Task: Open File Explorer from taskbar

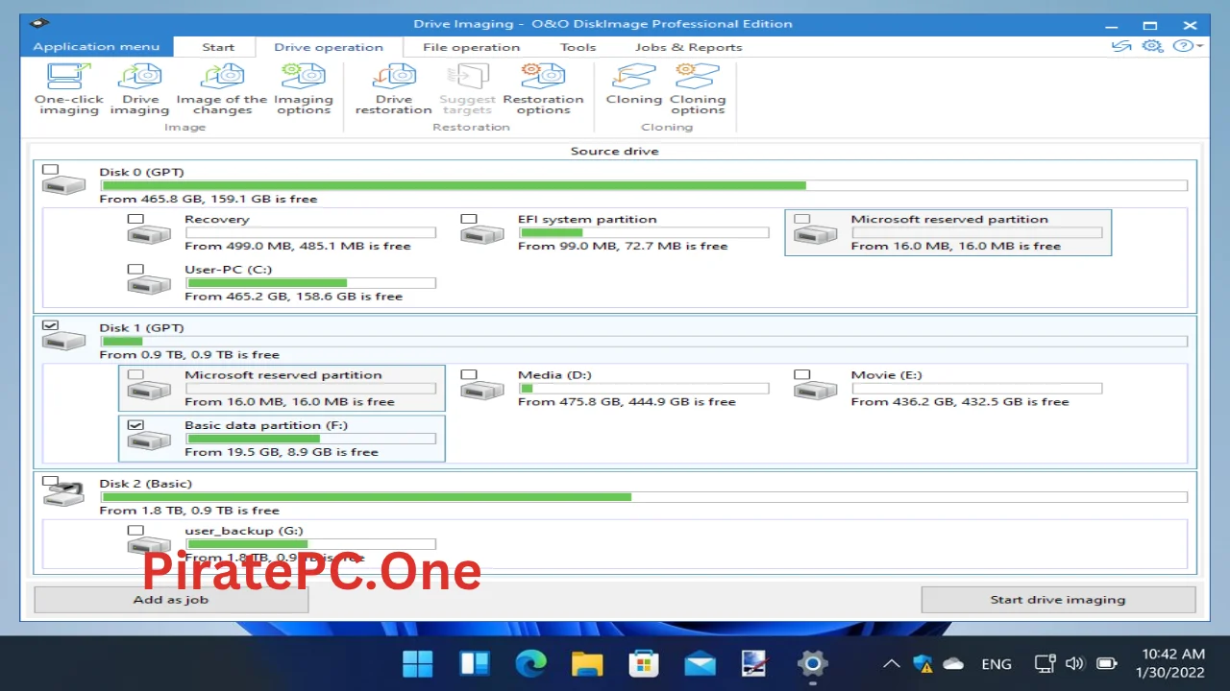Action: (586, 663)
